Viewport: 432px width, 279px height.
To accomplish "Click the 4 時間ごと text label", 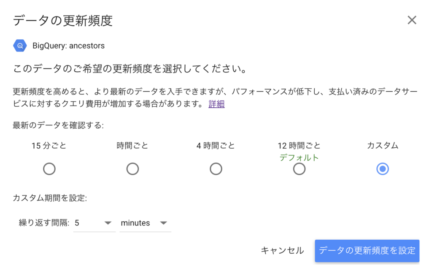I will pyautogui.click(x=216, y=146).
